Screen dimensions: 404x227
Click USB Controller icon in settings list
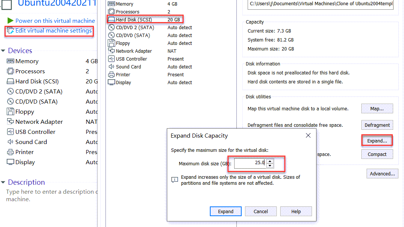click(111, 59)
